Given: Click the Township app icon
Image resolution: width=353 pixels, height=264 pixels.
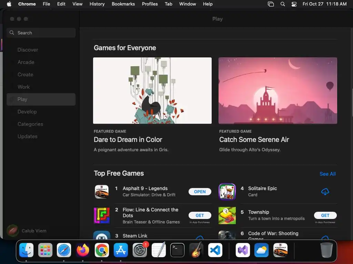Looking at the screenshot, I should point(227,216).
